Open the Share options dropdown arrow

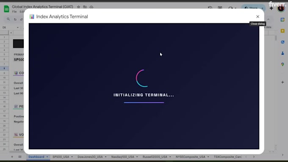pyautogui.click(x=262, y=8)
